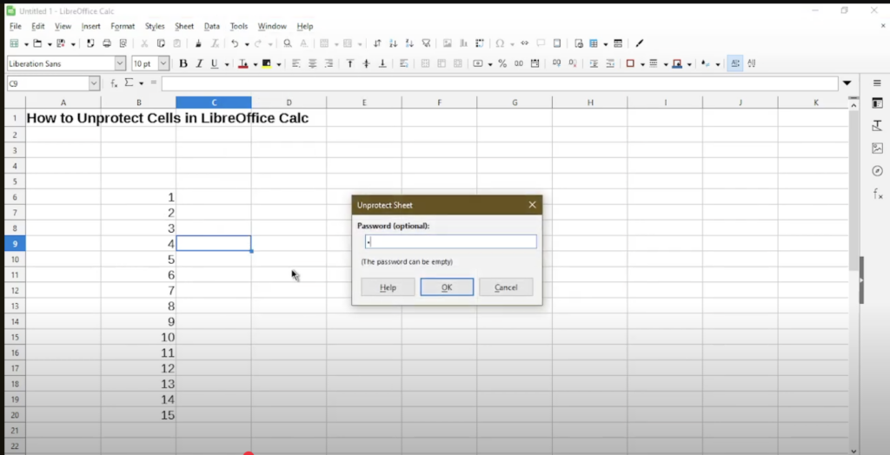Screen dimensions: 890x455
Task: Click the Align Bottom icon
Action: pyautogui.click(x=382, y=63)
